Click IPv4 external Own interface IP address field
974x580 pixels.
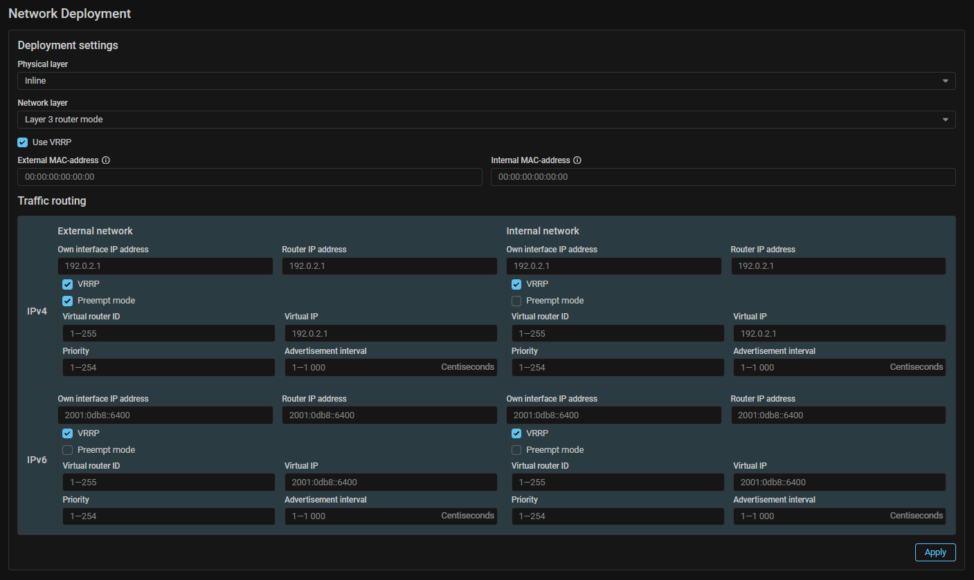click(x=165, y=266)
